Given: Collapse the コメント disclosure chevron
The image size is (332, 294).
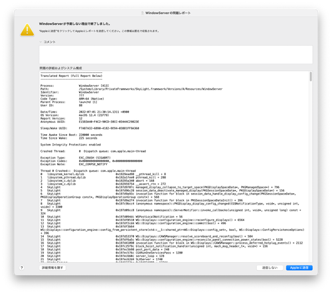Looking at the screenshot, I should click(41, 42).
